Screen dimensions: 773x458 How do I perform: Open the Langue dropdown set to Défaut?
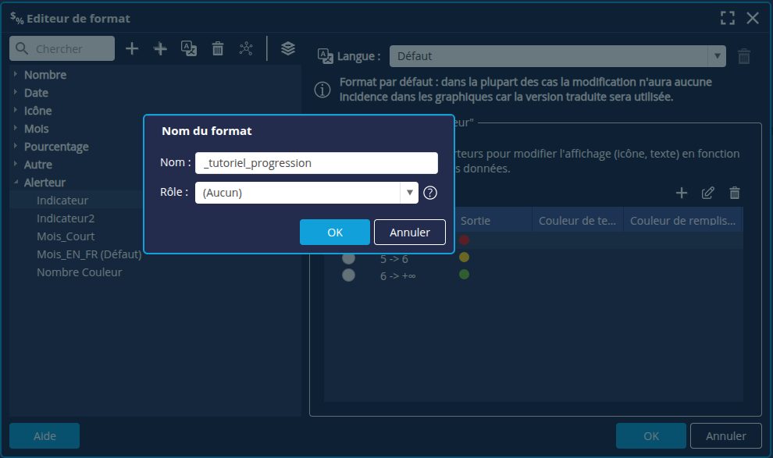pos(557,56)
